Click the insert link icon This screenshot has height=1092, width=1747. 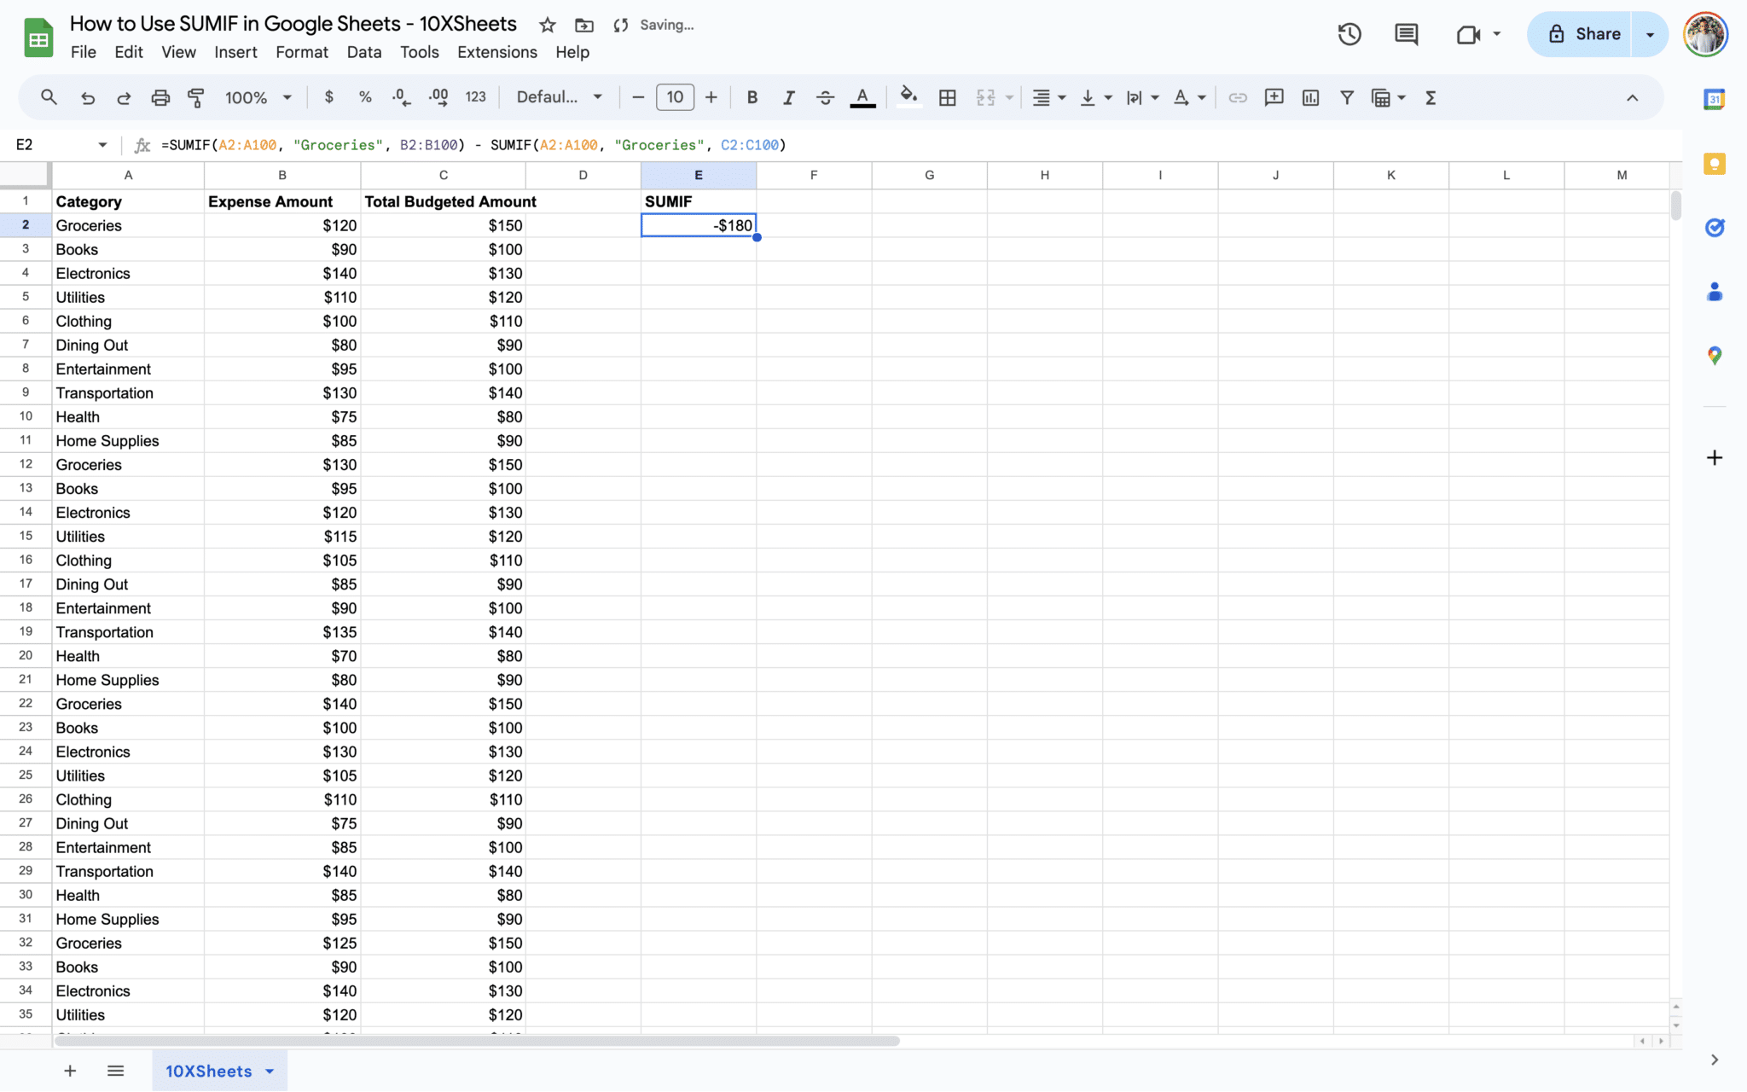point(1237,97)
